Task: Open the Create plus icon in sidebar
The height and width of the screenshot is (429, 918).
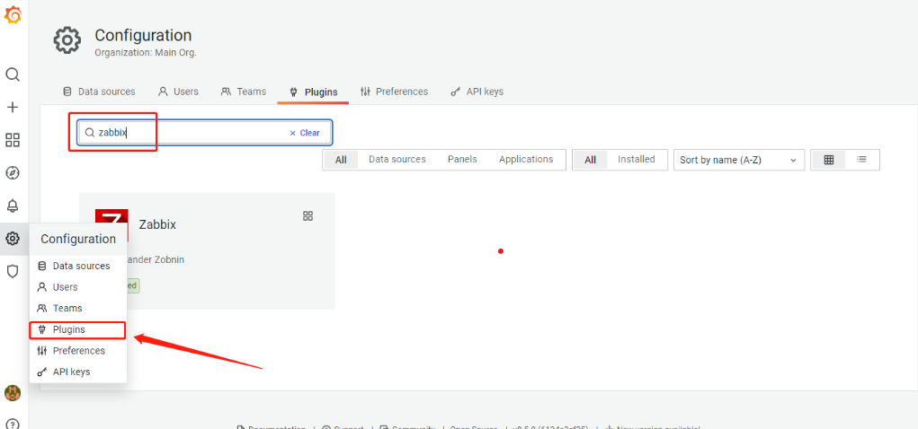Action: pyautogui.click(x=13, y=107)
